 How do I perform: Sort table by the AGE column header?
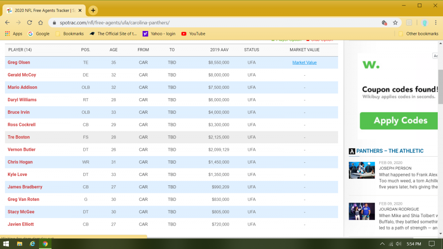[x=113, y=50]
